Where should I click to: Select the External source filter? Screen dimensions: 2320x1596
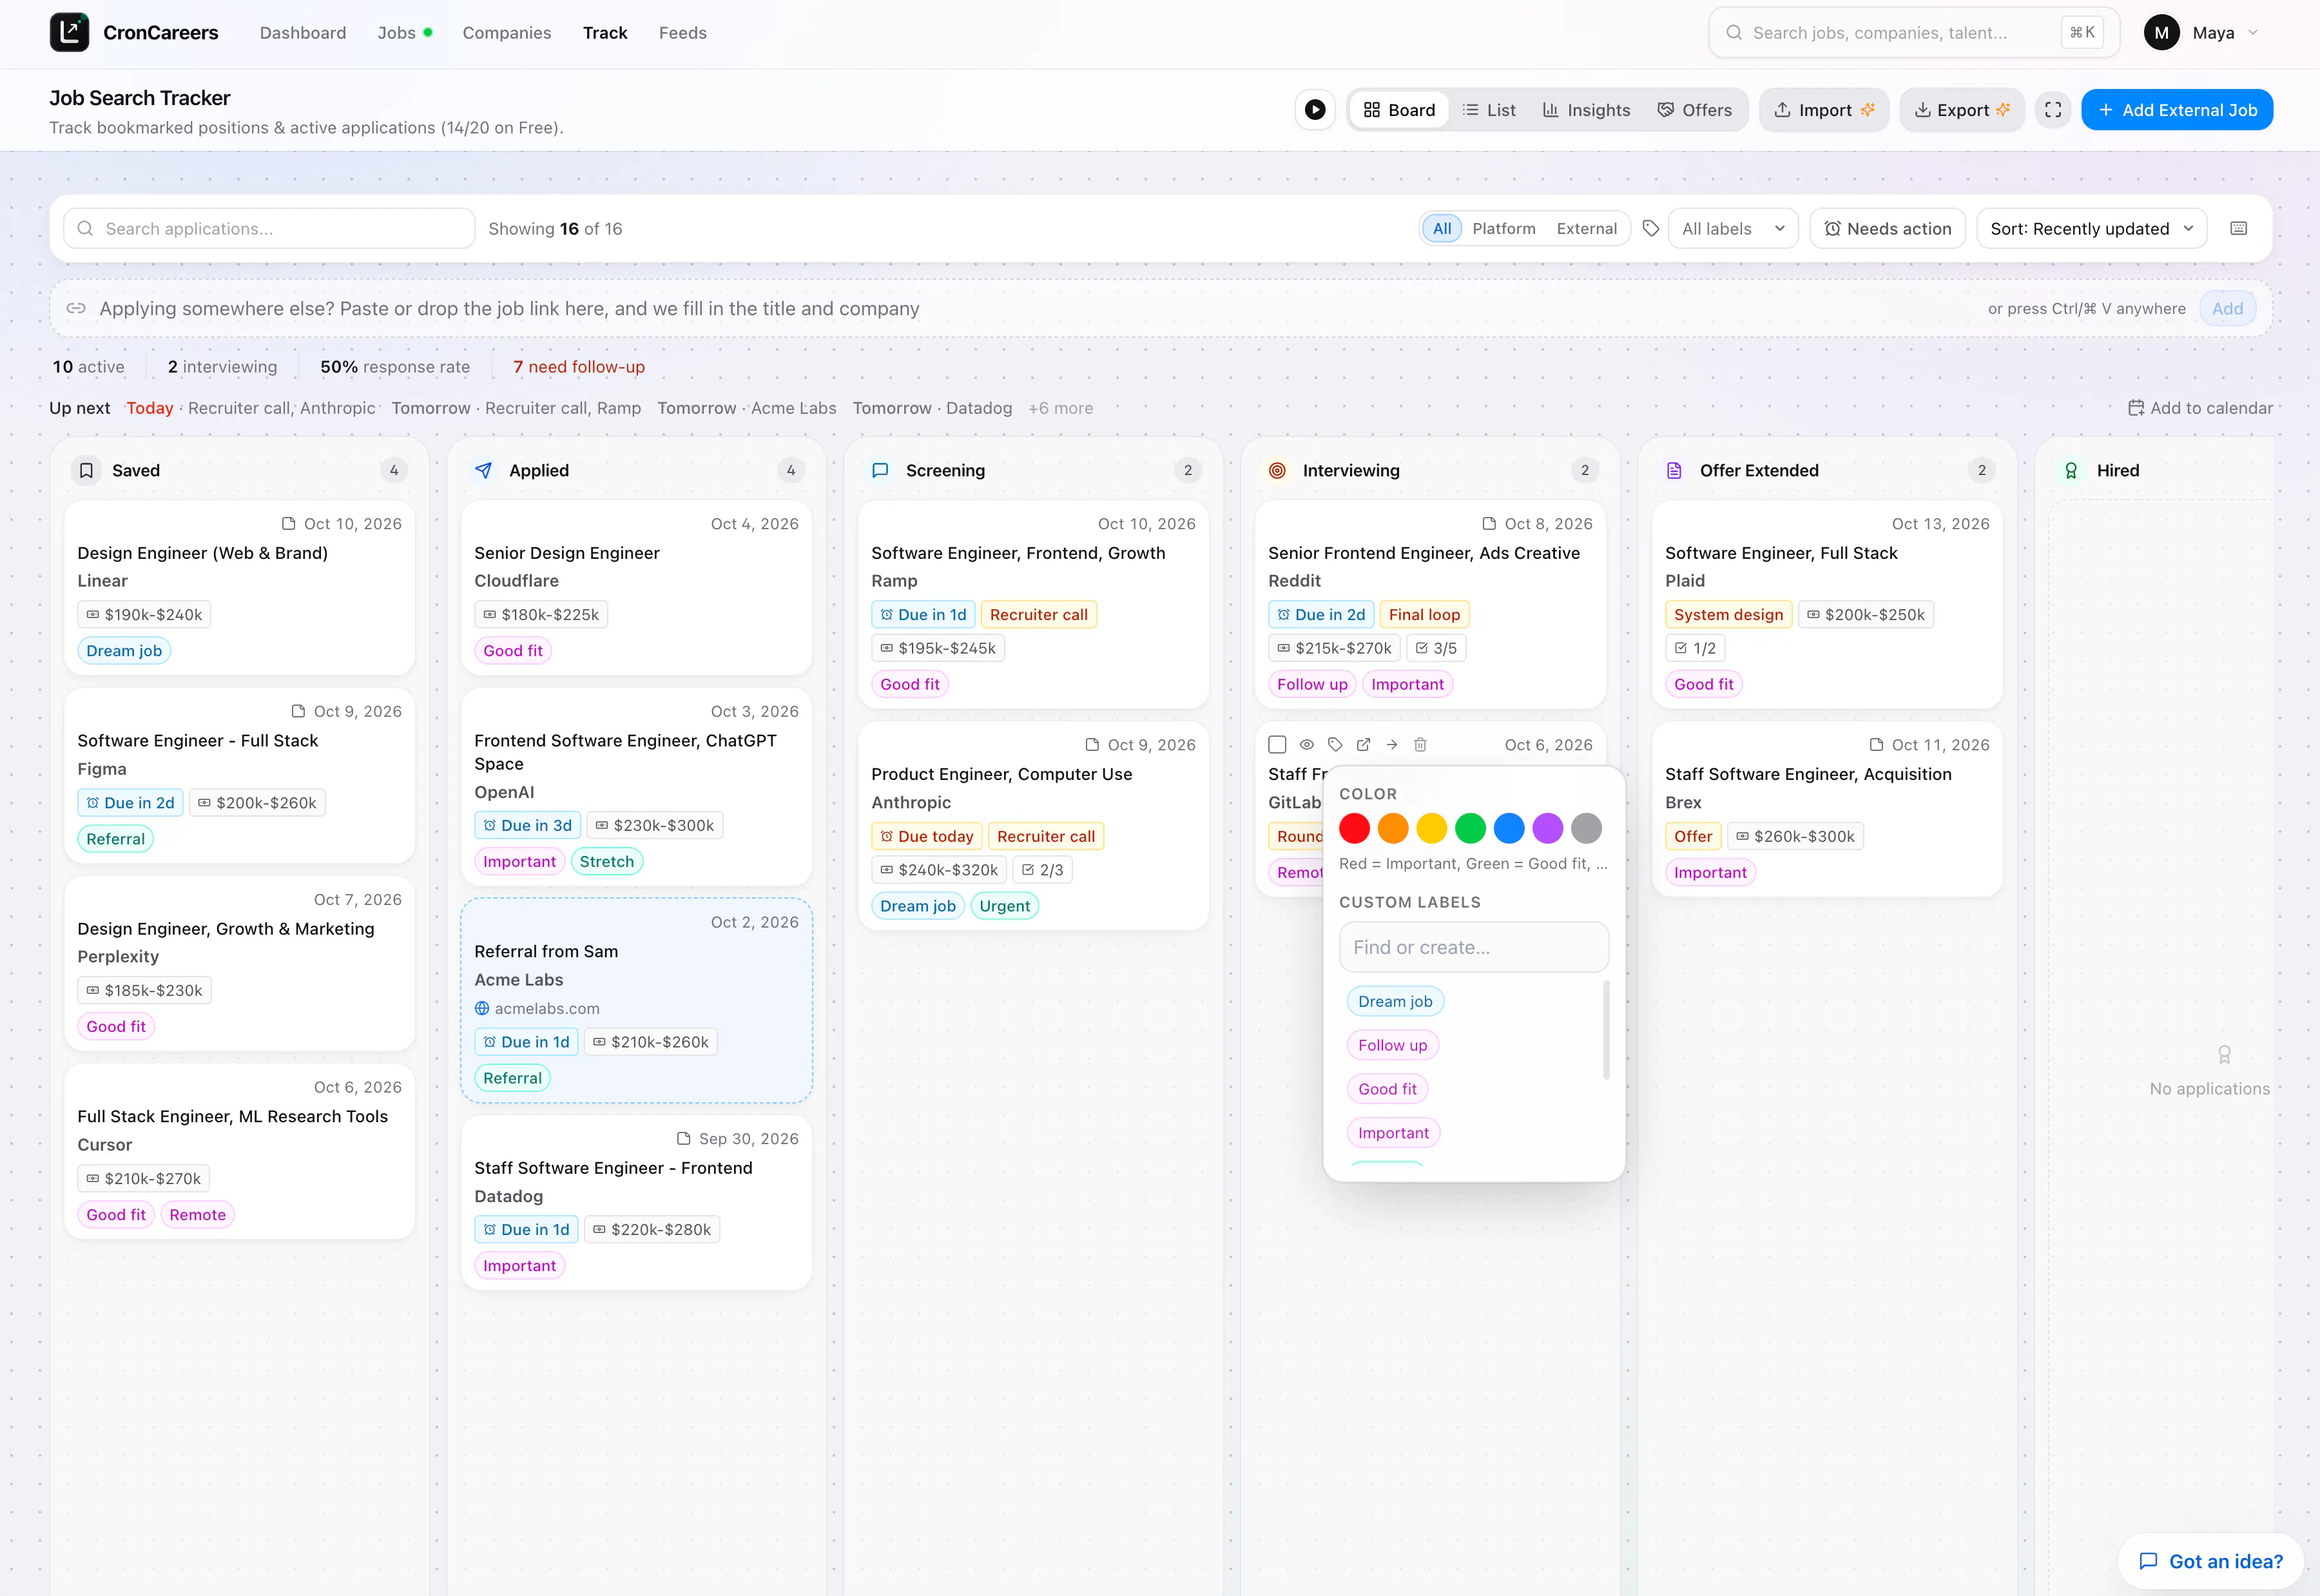(x=1587, y=229)
